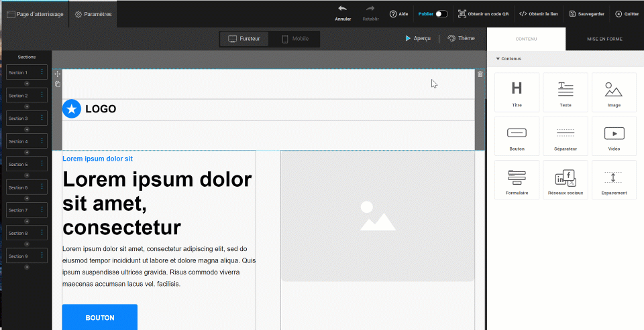Click Sauvegarder to save the page

(x=586, y=13)
